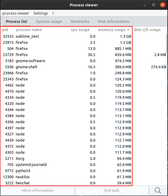Image resolution: width=168 pixels, height=196 pixels.
Task: Switch to the Disk information tab
Action: 113,22
